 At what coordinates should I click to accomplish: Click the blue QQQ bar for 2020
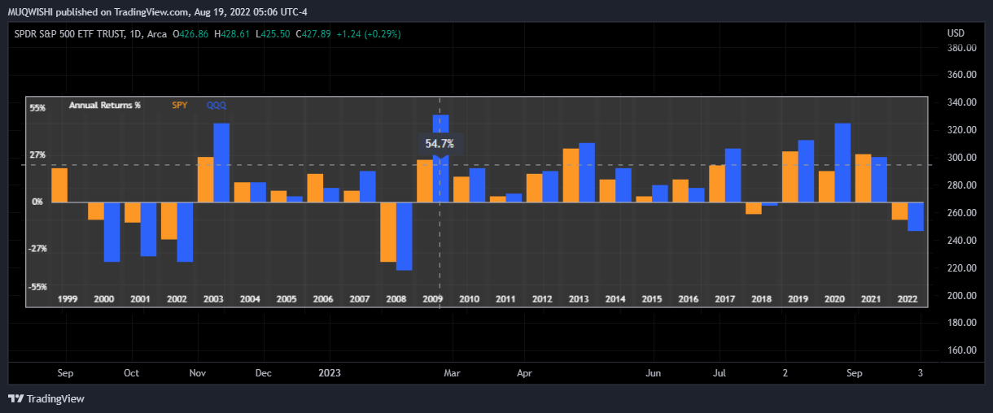point(842,163)
